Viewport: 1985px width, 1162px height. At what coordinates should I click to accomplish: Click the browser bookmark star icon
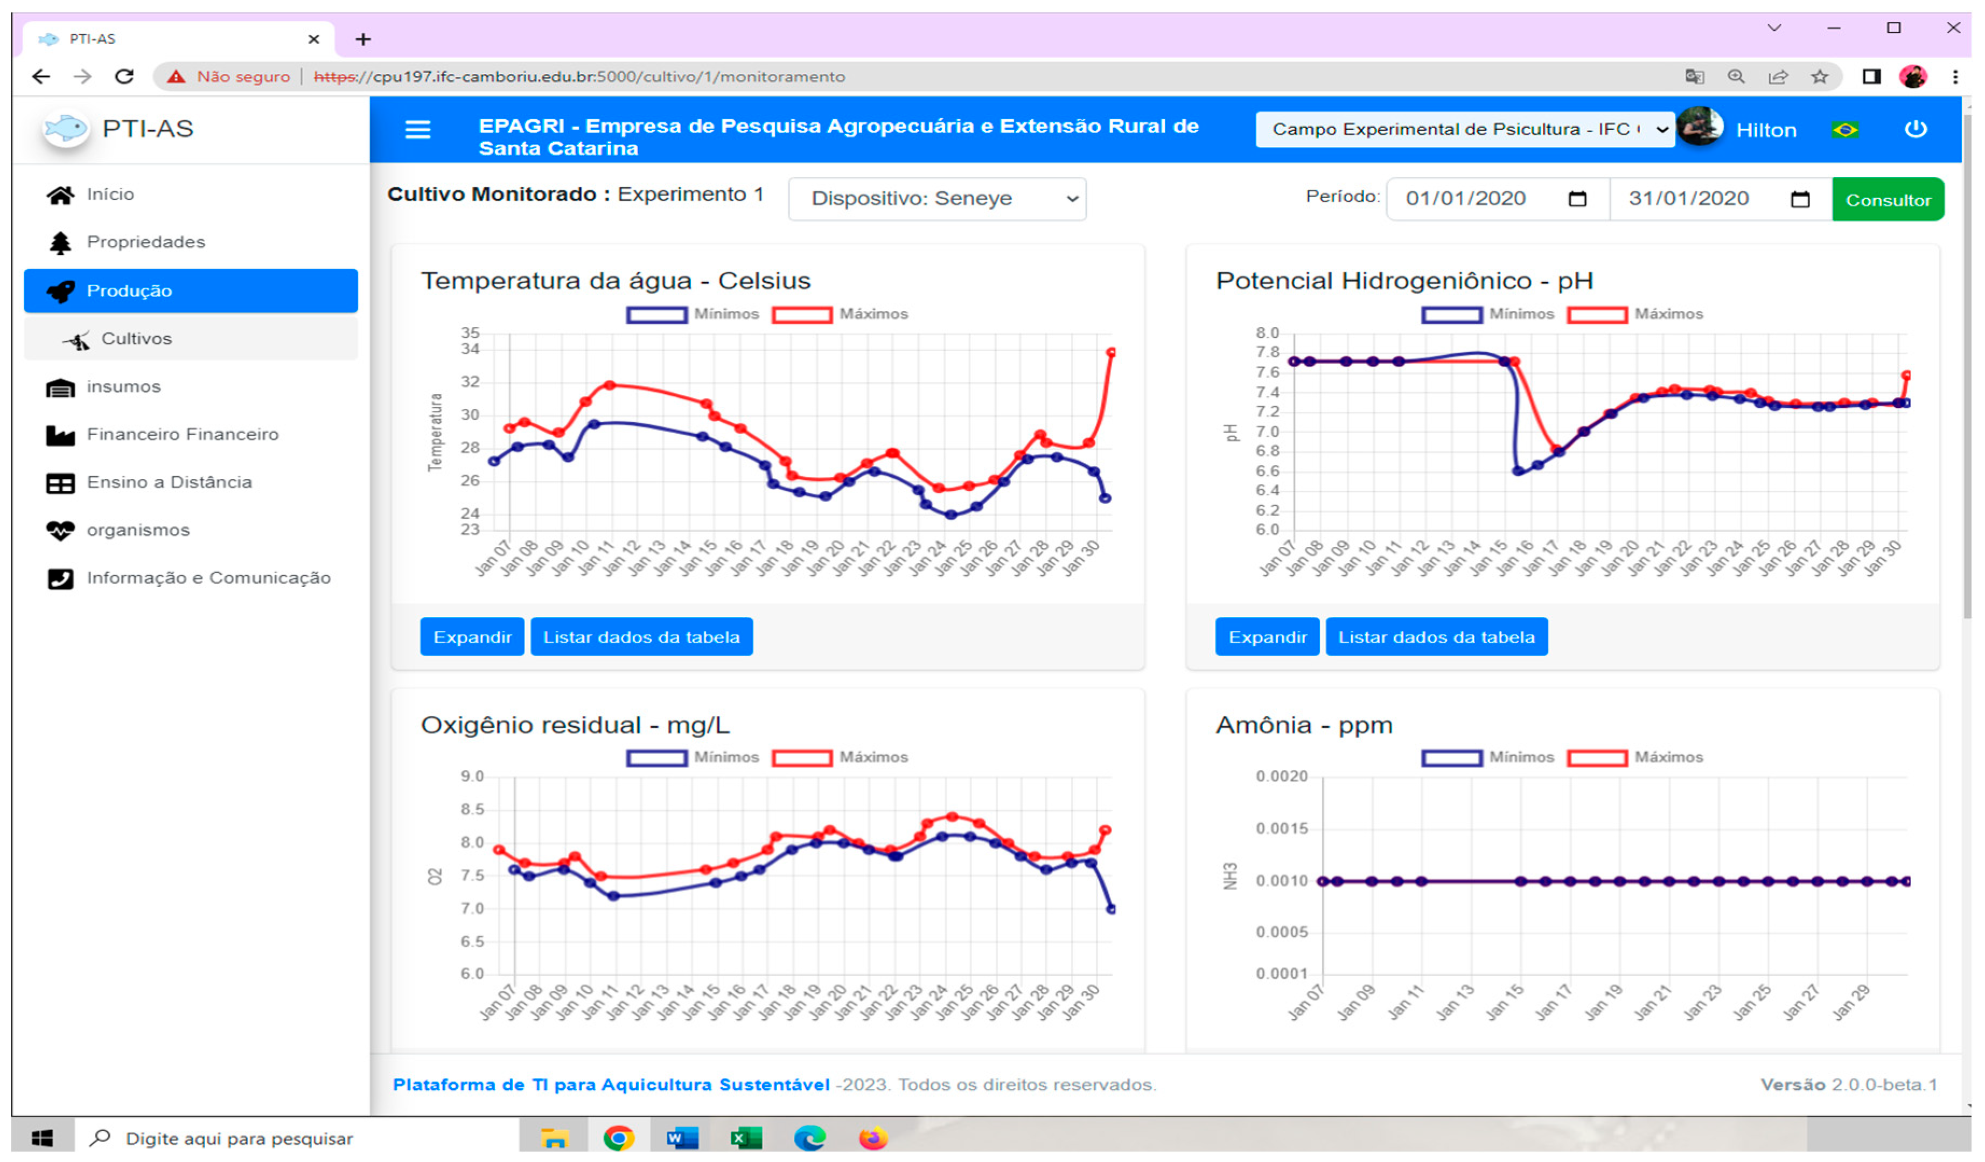click(1820, 76)
